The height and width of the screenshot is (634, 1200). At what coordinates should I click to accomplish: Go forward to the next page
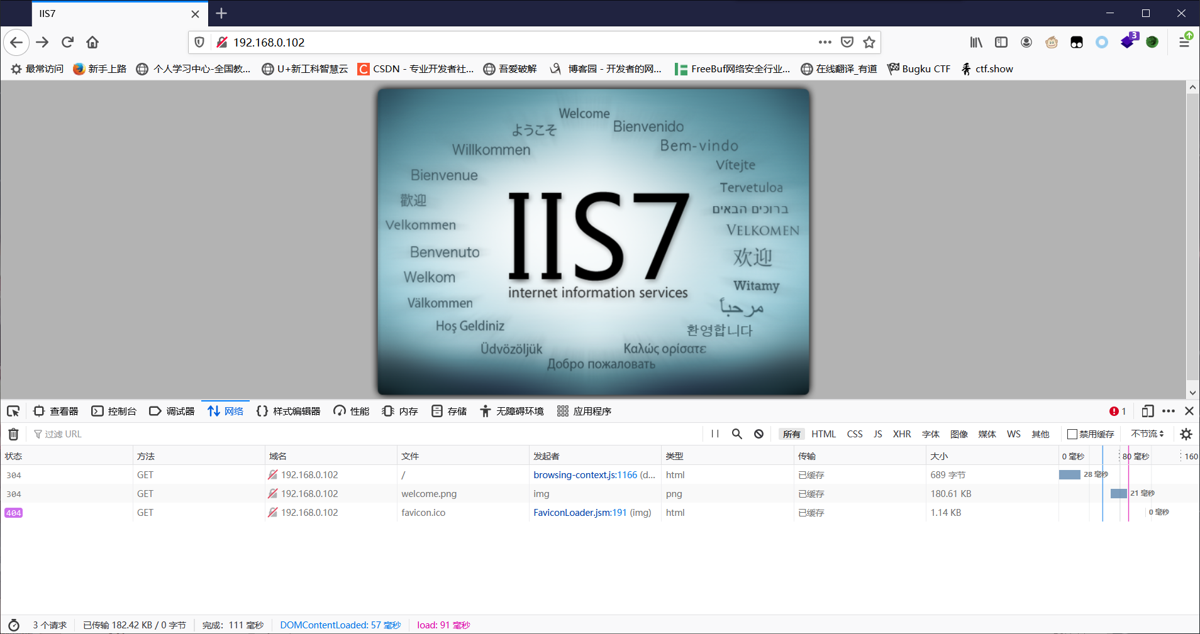pyautogui.click(x=42, y=42)
